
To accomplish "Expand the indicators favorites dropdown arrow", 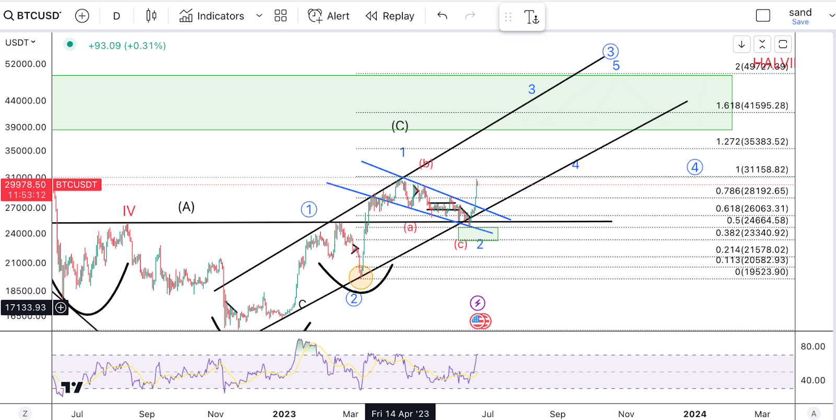I will coord(259,16).
